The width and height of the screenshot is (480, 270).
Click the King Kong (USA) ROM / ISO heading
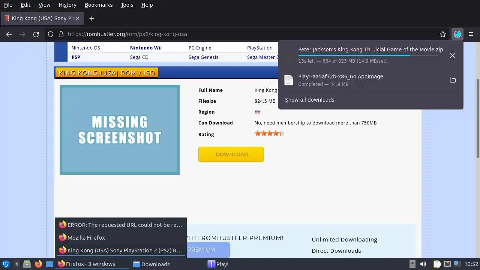[106, 73]
